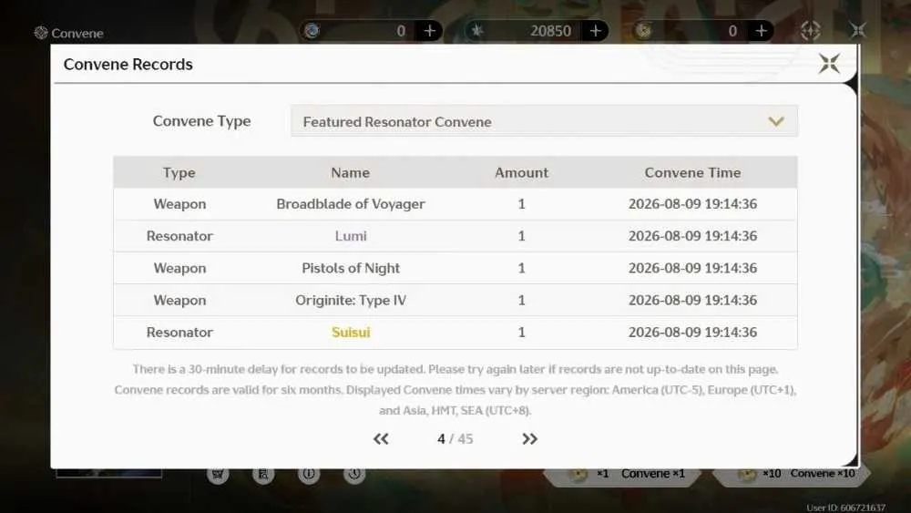Click the Convene Records title
The height and width of the screenshot is (513, 911).
click(128, 64)
